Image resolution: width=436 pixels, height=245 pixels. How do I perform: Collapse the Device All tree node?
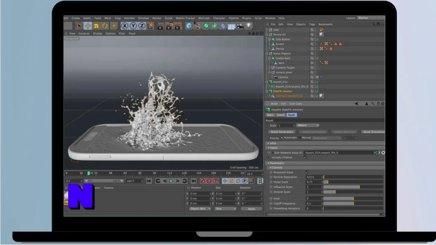[x=267, y=35]
